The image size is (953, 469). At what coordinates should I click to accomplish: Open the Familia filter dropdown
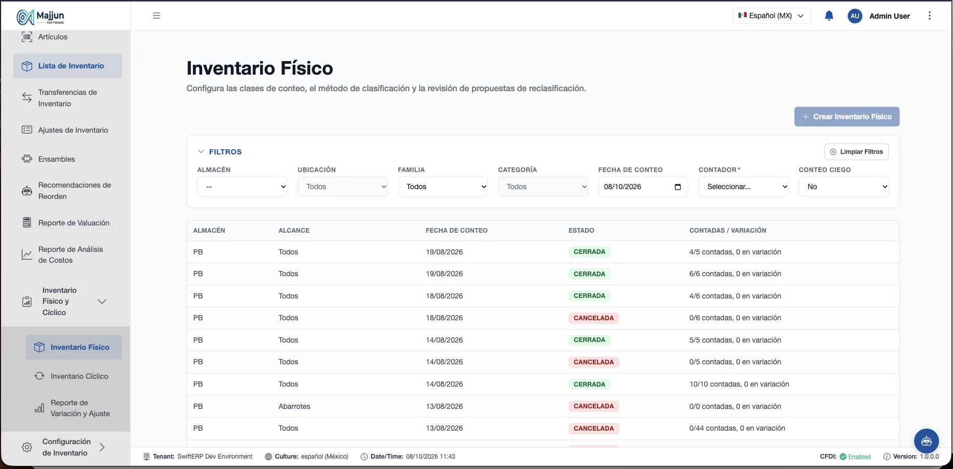click(x=443, y=187)
